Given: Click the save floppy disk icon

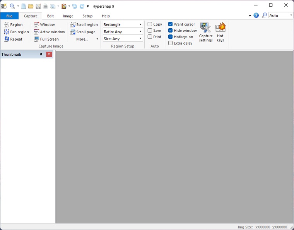Looking at the screenshot, I should click(38, 6).
